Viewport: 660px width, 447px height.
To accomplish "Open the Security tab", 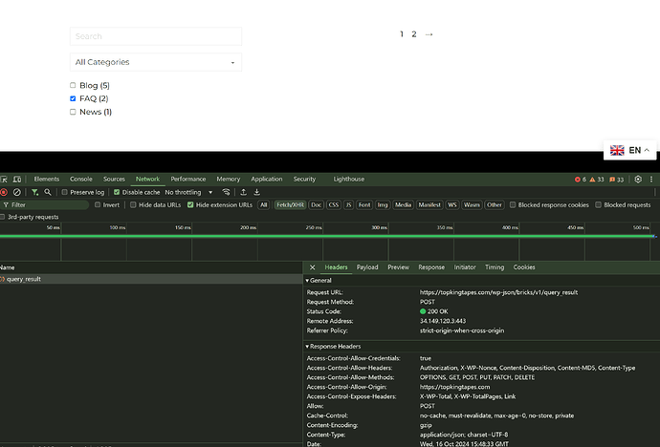I will 304,180.
